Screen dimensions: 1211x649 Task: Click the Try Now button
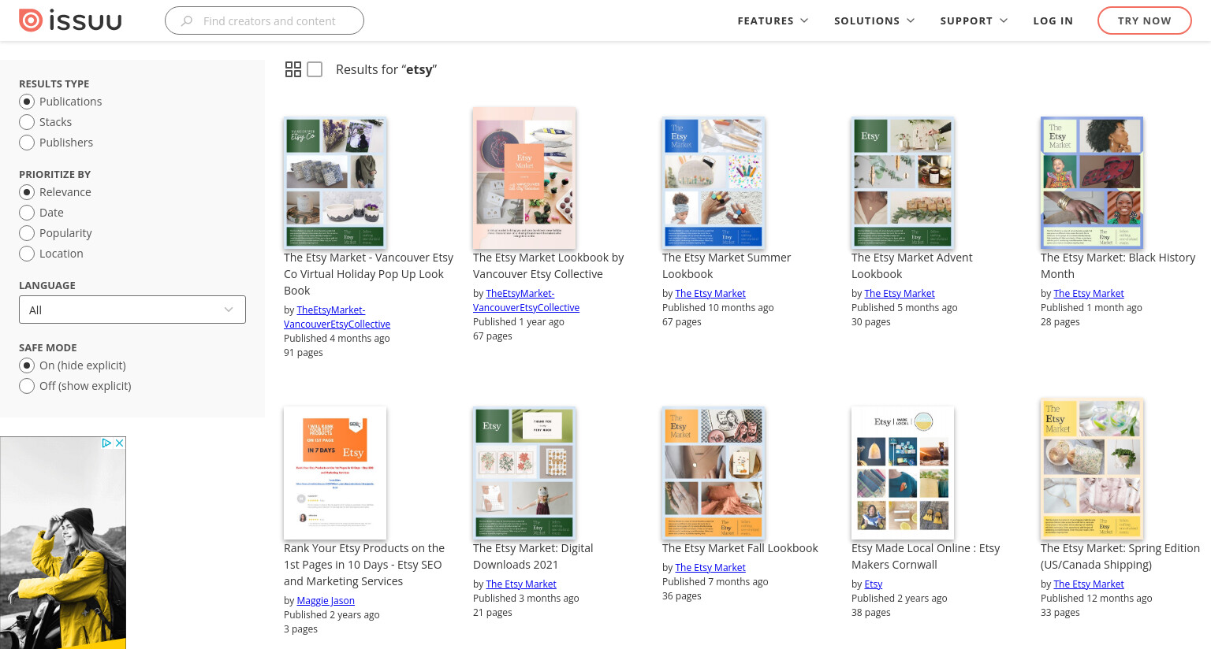pos(1145,20)
